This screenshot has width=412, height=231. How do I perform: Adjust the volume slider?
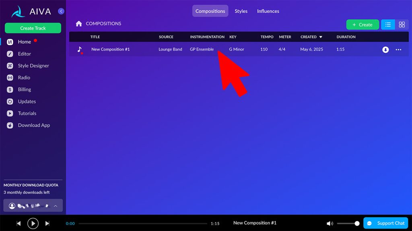(348, 223)
